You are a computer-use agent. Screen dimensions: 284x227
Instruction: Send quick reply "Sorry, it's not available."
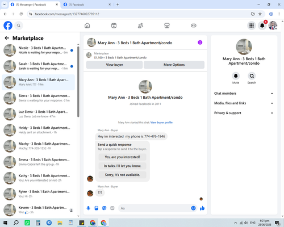click(123, 175)
